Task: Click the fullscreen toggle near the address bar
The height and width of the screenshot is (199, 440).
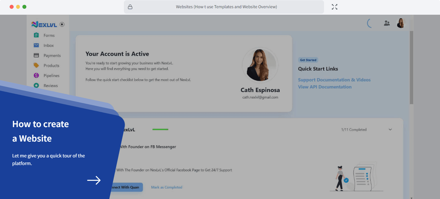Action: point(335,7)
